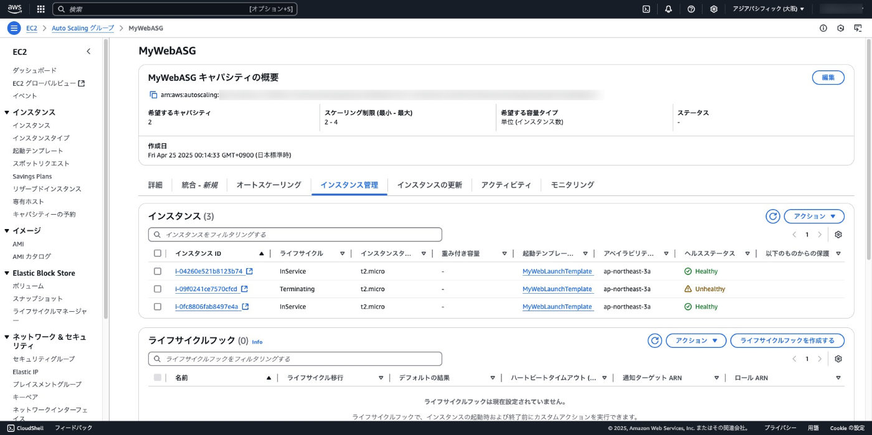Select all instances with header checkbox
The image size is (872, 435).
click(x=158, y=253)
